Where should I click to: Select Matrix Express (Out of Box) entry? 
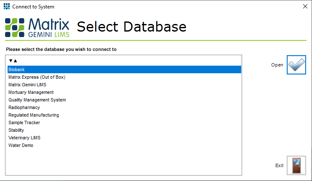pos(37,77)
